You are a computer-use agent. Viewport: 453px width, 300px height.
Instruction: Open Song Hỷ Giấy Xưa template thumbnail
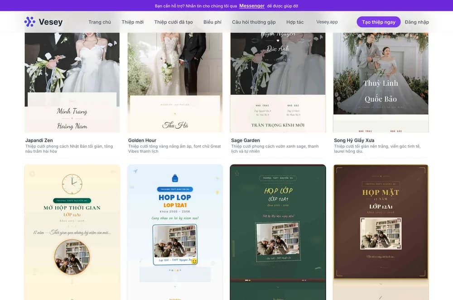(381, 82)
